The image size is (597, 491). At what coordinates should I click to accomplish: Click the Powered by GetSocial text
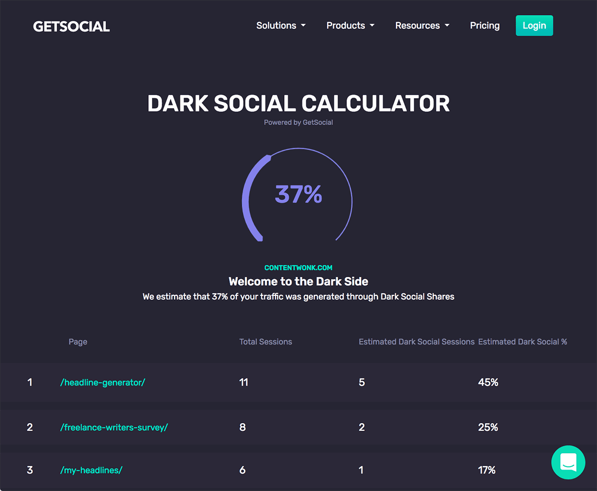[x=298, y=123]
